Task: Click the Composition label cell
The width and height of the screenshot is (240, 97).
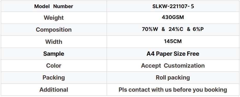Action: tap(53, 30)
